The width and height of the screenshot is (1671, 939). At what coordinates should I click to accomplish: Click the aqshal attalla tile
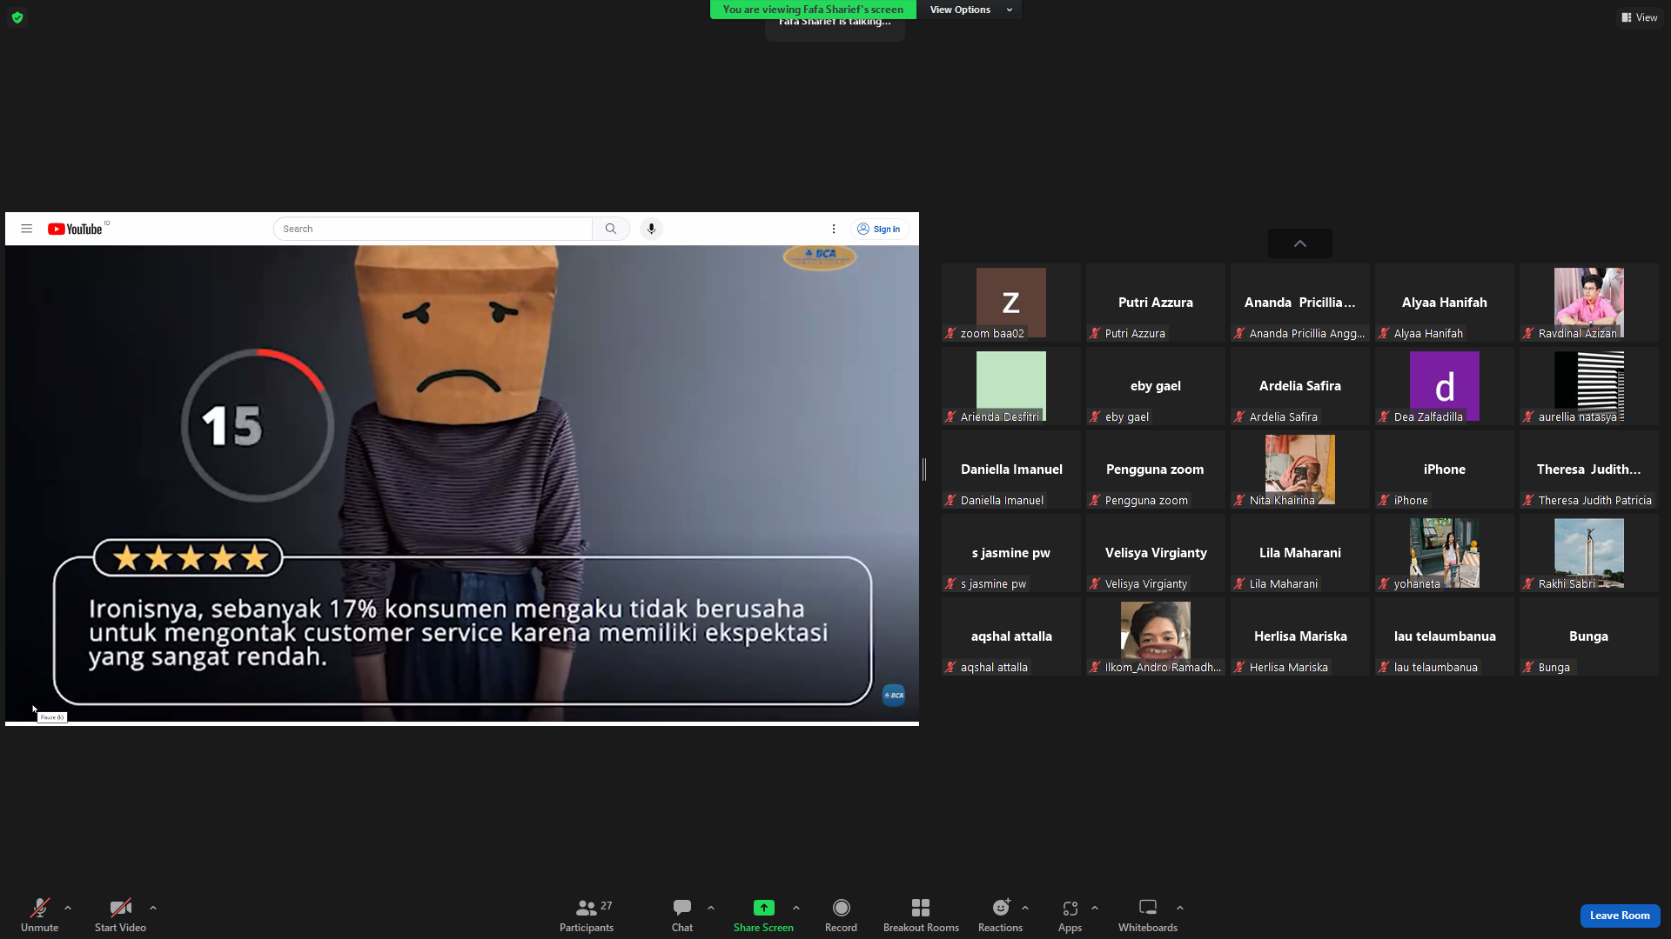pos(1011,636)
